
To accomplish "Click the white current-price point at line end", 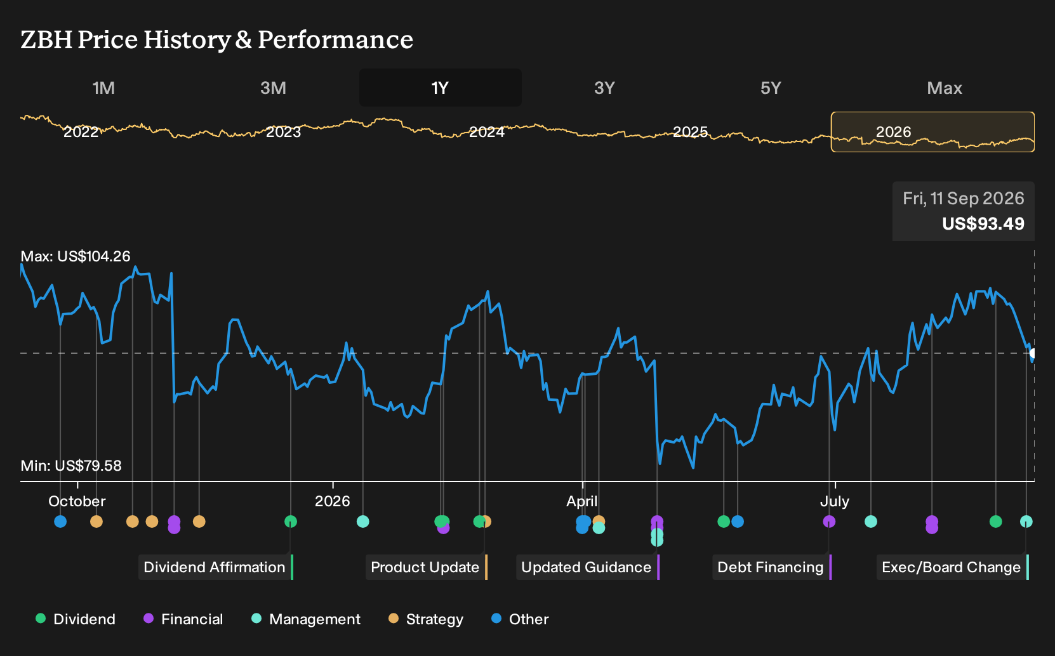I will [x=1033, y=353].
